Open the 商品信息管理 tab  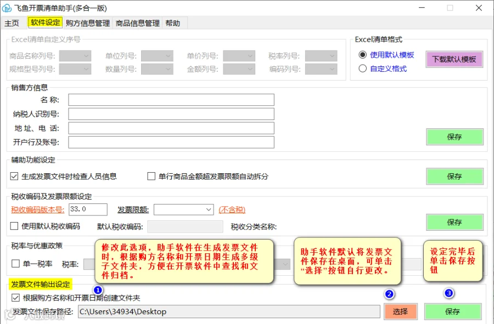(x=137, y=23)
